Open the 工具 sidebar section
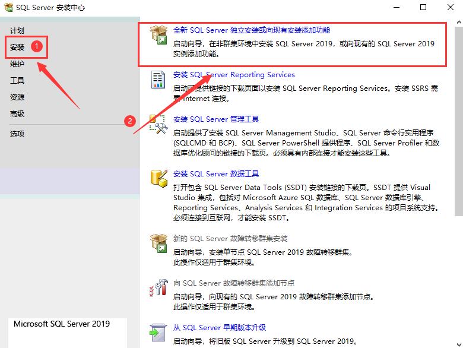The height and width of the screenshot is (348, 463). click(x=17, y=80)
